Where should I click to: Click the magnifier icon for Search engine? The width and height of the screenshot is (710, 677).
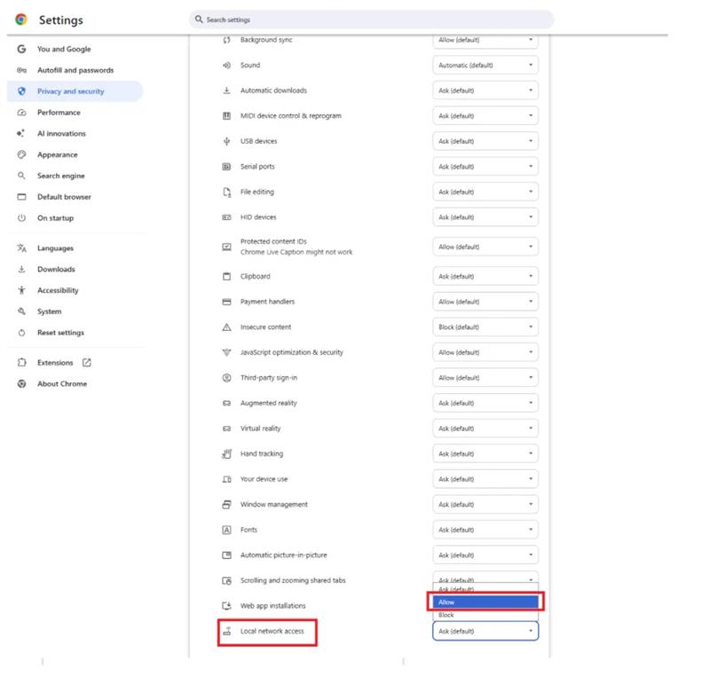[x=21, y=176]
